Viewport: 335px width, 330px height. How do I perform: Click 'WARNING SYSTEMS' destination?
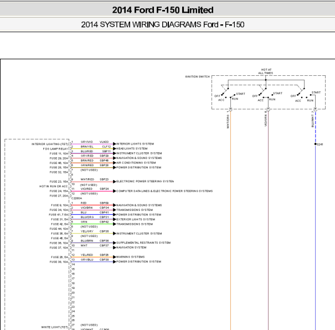pyautogui.click(x=131, y=257)
